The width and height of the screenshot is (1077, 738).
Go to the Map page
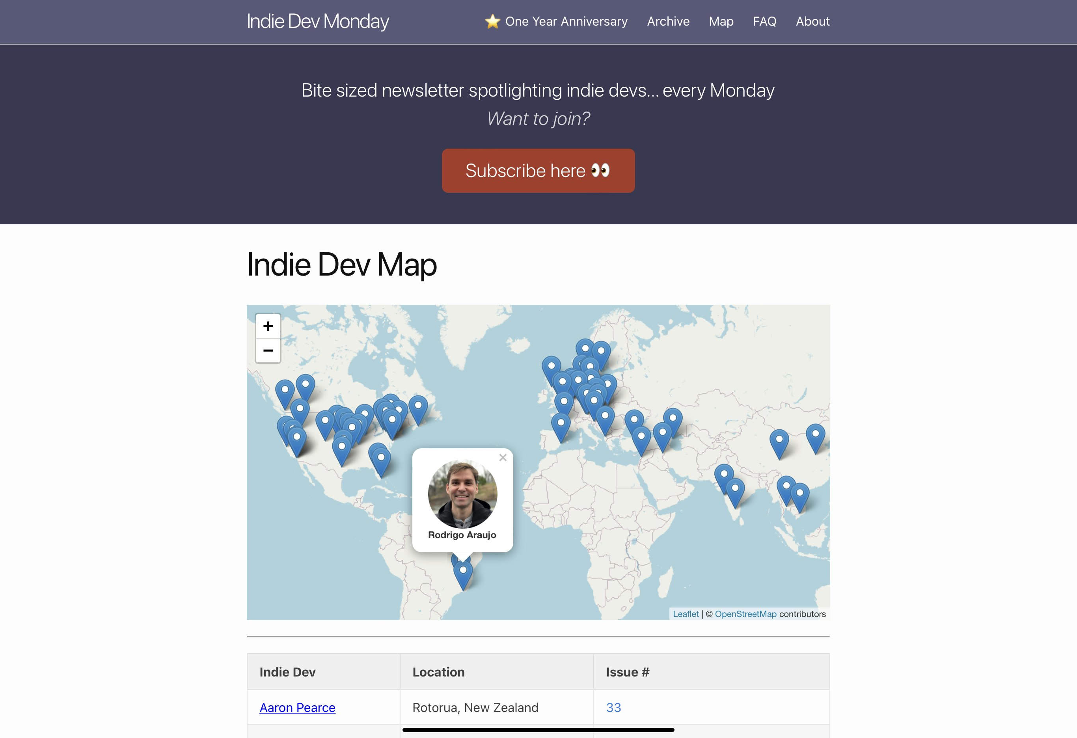click(x=721, y=21)
